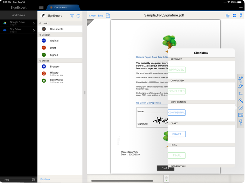Click the striped corner bookmark icon
Viewport: 245px width, 183px height.
click(90, 22)
